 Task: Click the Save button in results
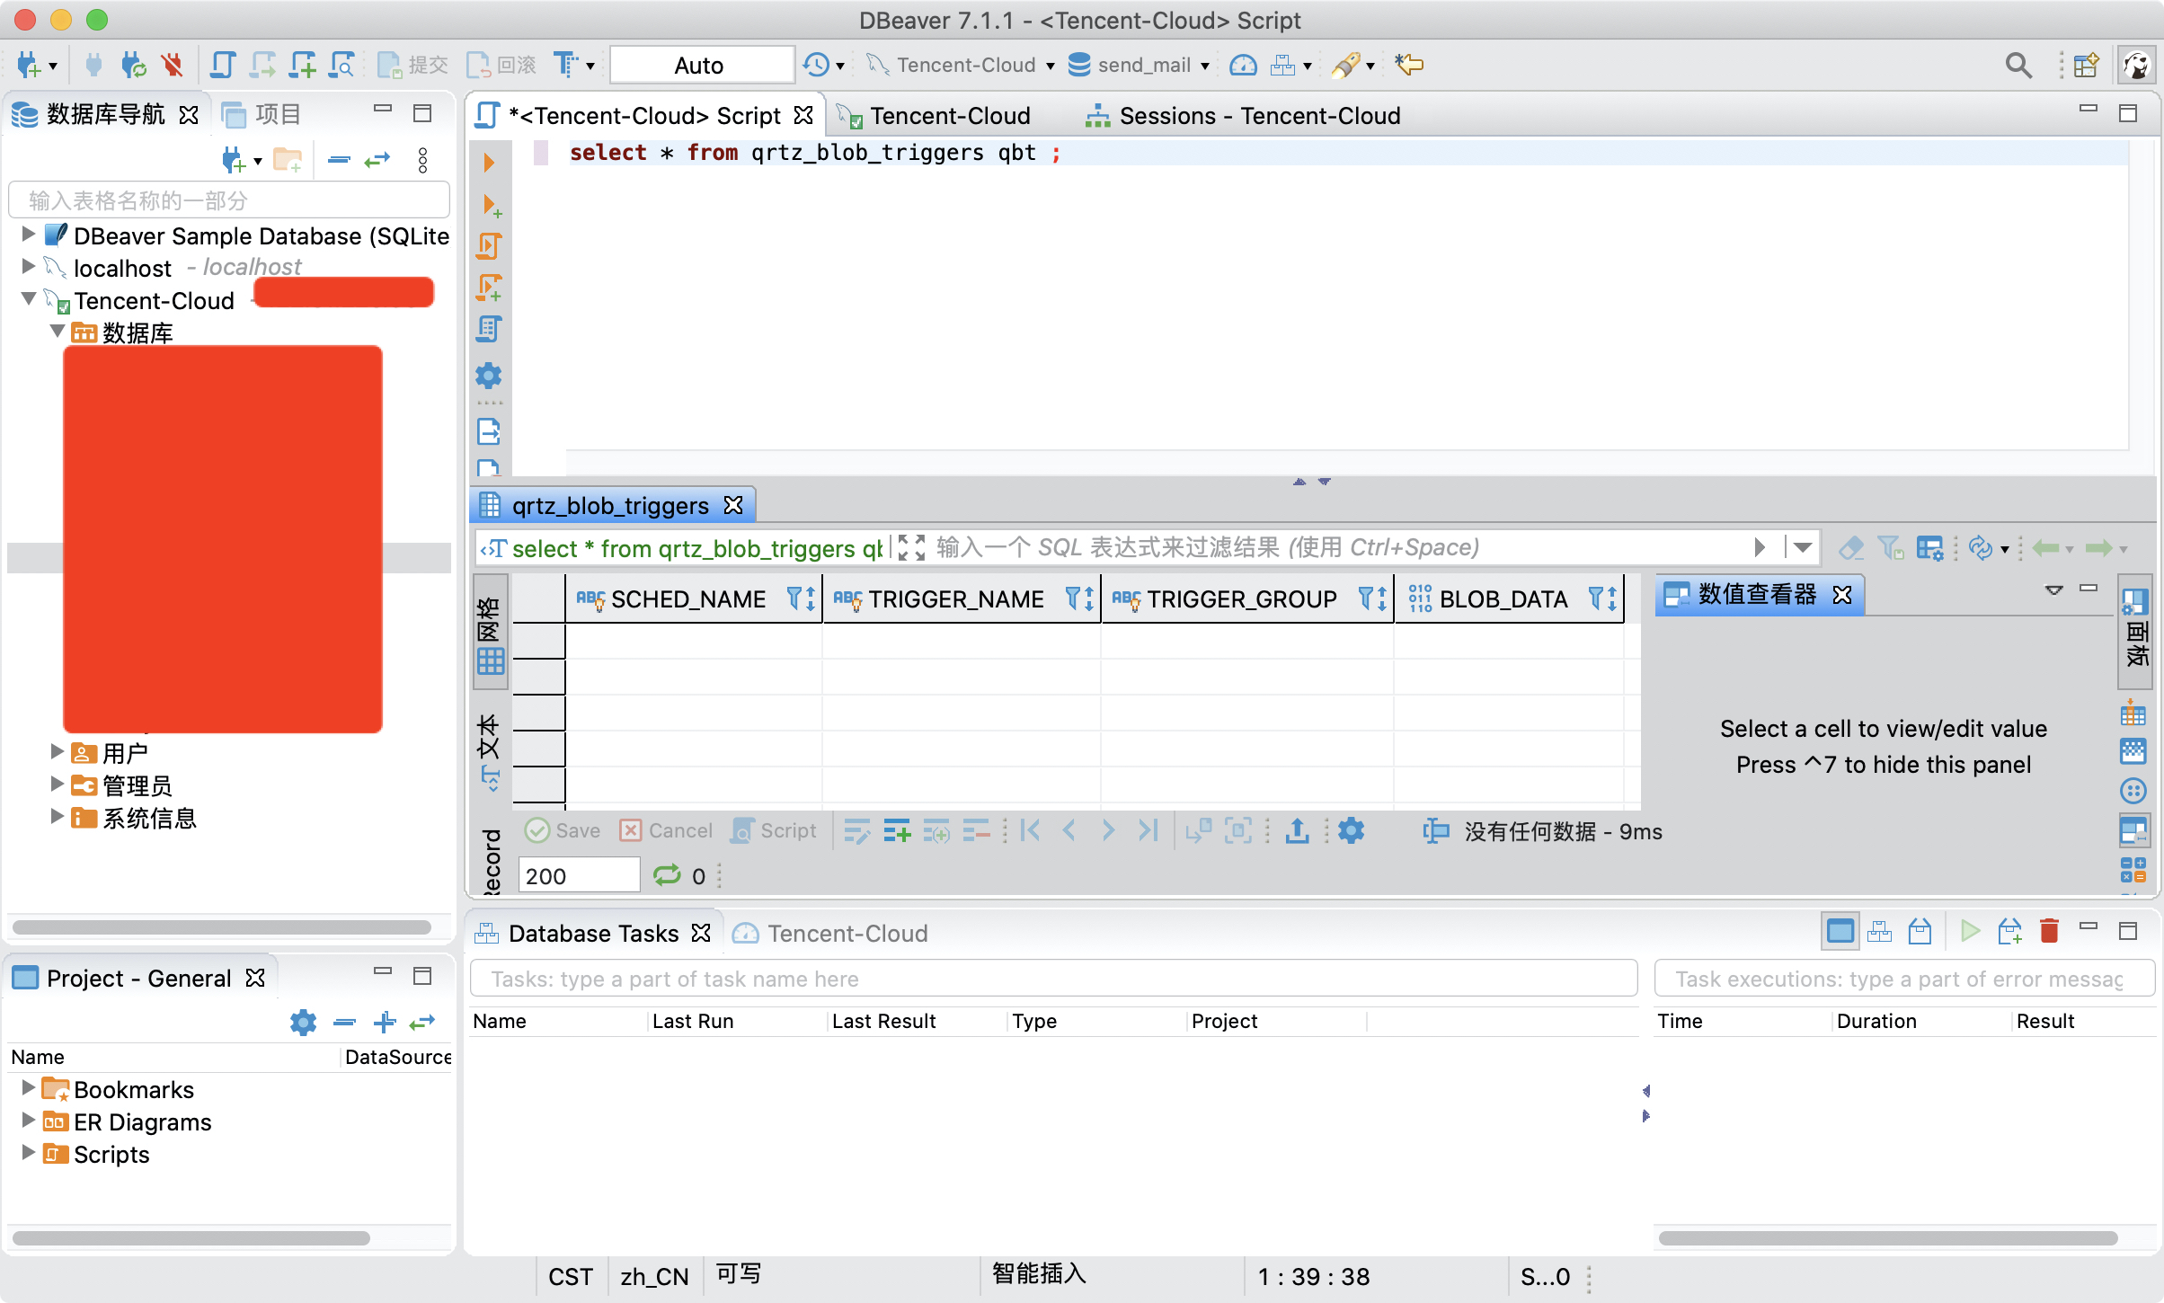click(x=563, y=831)
